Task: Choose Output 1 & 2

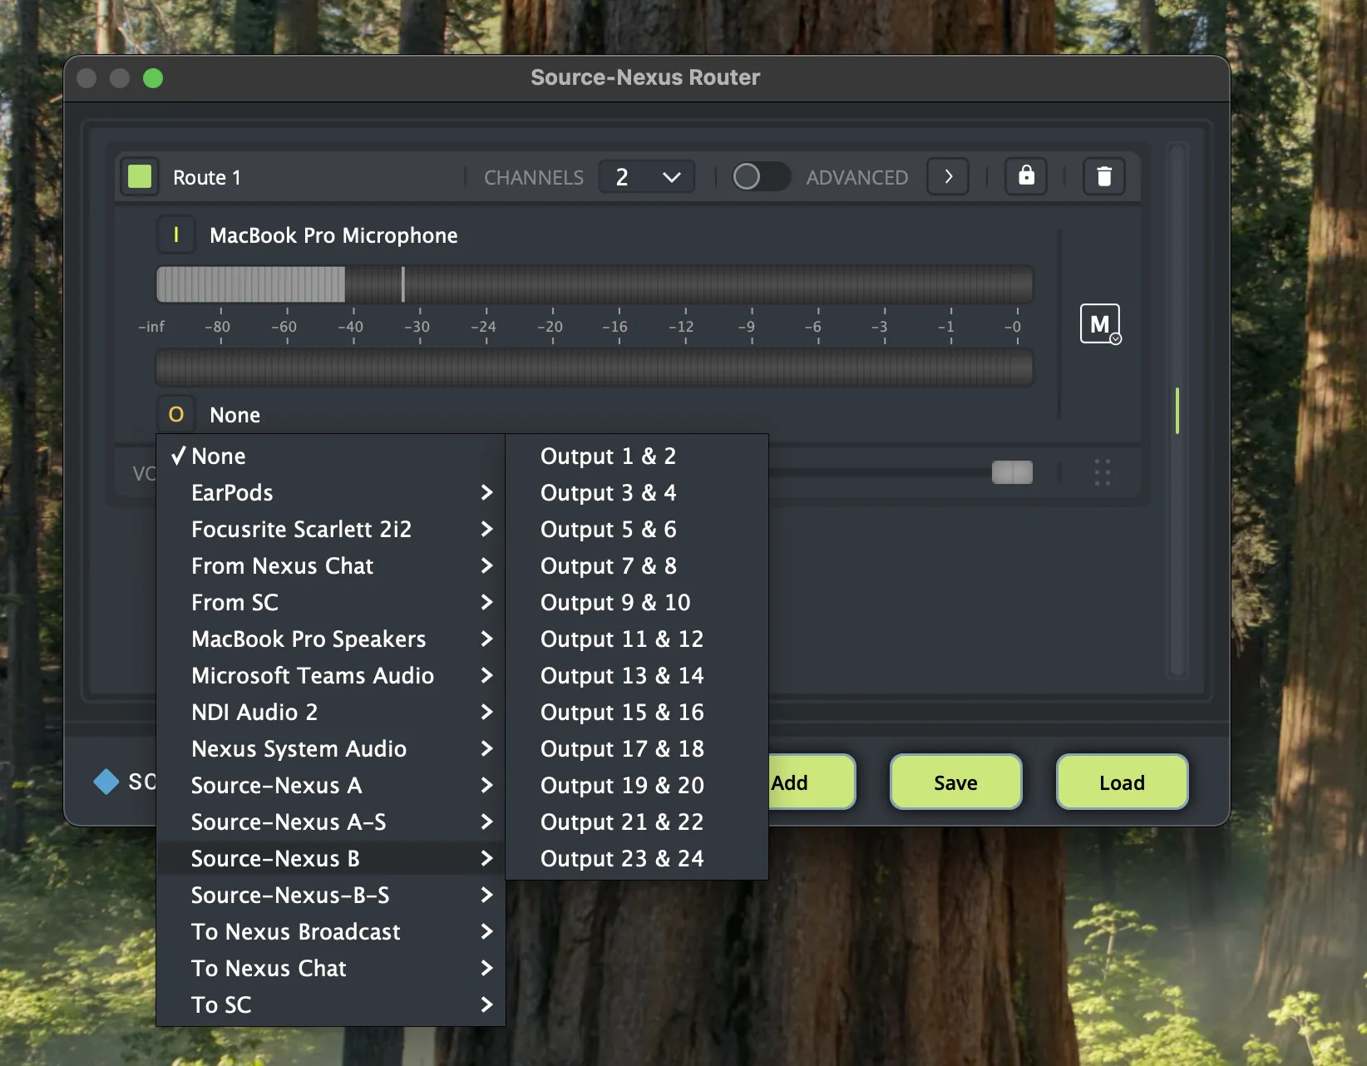Action: click(637, 456)
